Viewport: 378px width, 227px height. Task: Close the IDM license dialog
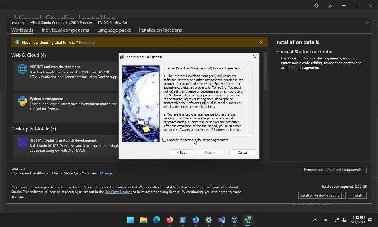click(x=255, y=57)
